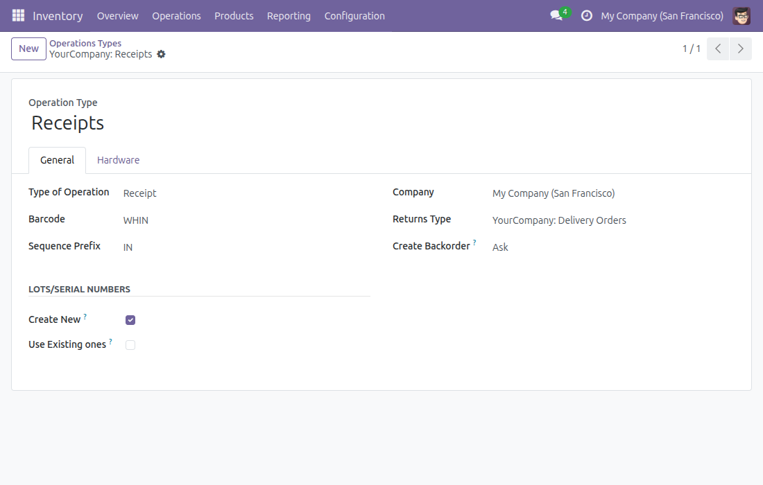Switch to the Hardware tab
The height and width of the screenshot is (485, 763).
(x=118, y=160)
